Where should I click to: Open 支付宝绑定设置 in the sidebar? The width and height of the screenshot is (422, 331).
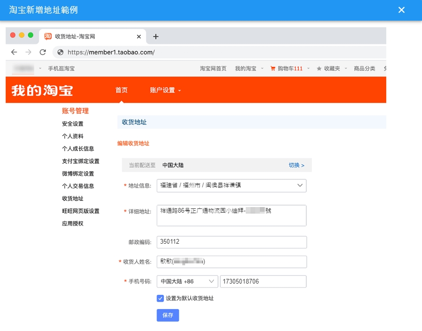tap(81, 161)
